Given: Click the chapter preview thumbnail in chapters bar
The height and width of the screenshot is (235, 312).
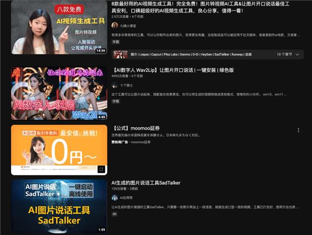Looking at the screenshot, I should (x=121, y=54).
